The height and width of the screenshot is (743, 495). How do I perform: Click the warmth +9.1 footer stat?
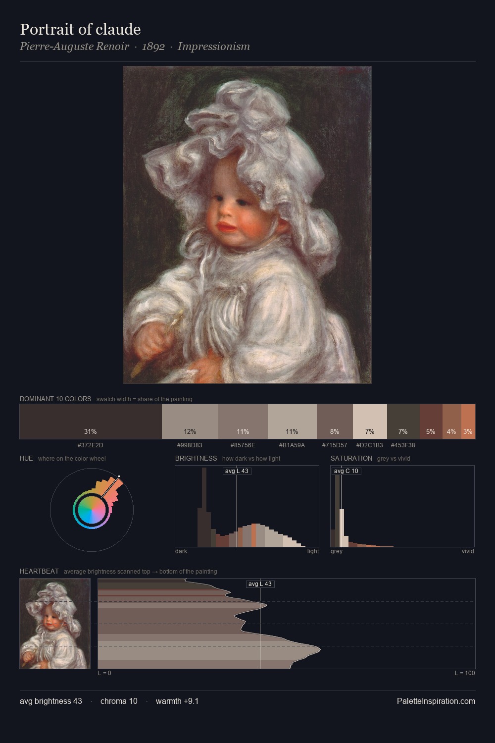tap(177, 701)
